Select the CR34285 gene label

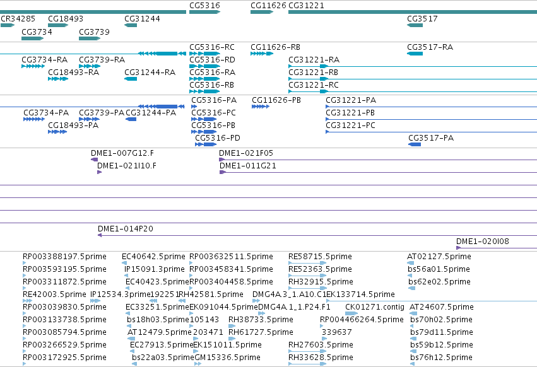coord(18,18)
